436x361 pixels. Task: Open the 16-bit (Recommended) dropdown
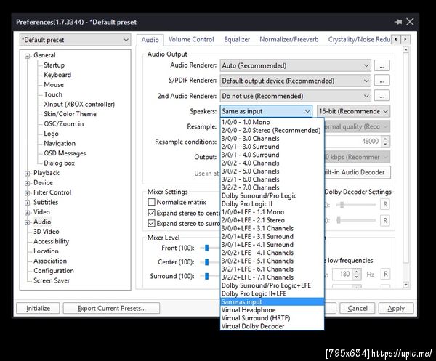pyautogui.click(x=353, y=111)
